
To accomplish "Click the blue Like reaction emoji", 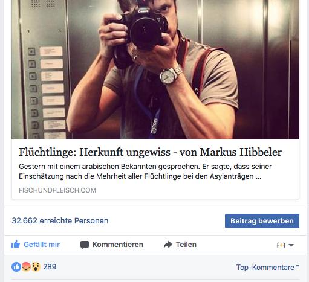I will click(x=16, y=267).
